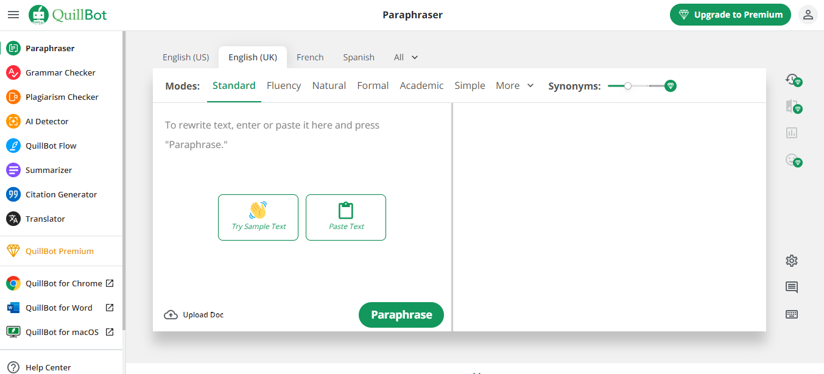Click the Upload Doc label
Screen dimensions: 824x374
tap(203, 315)
